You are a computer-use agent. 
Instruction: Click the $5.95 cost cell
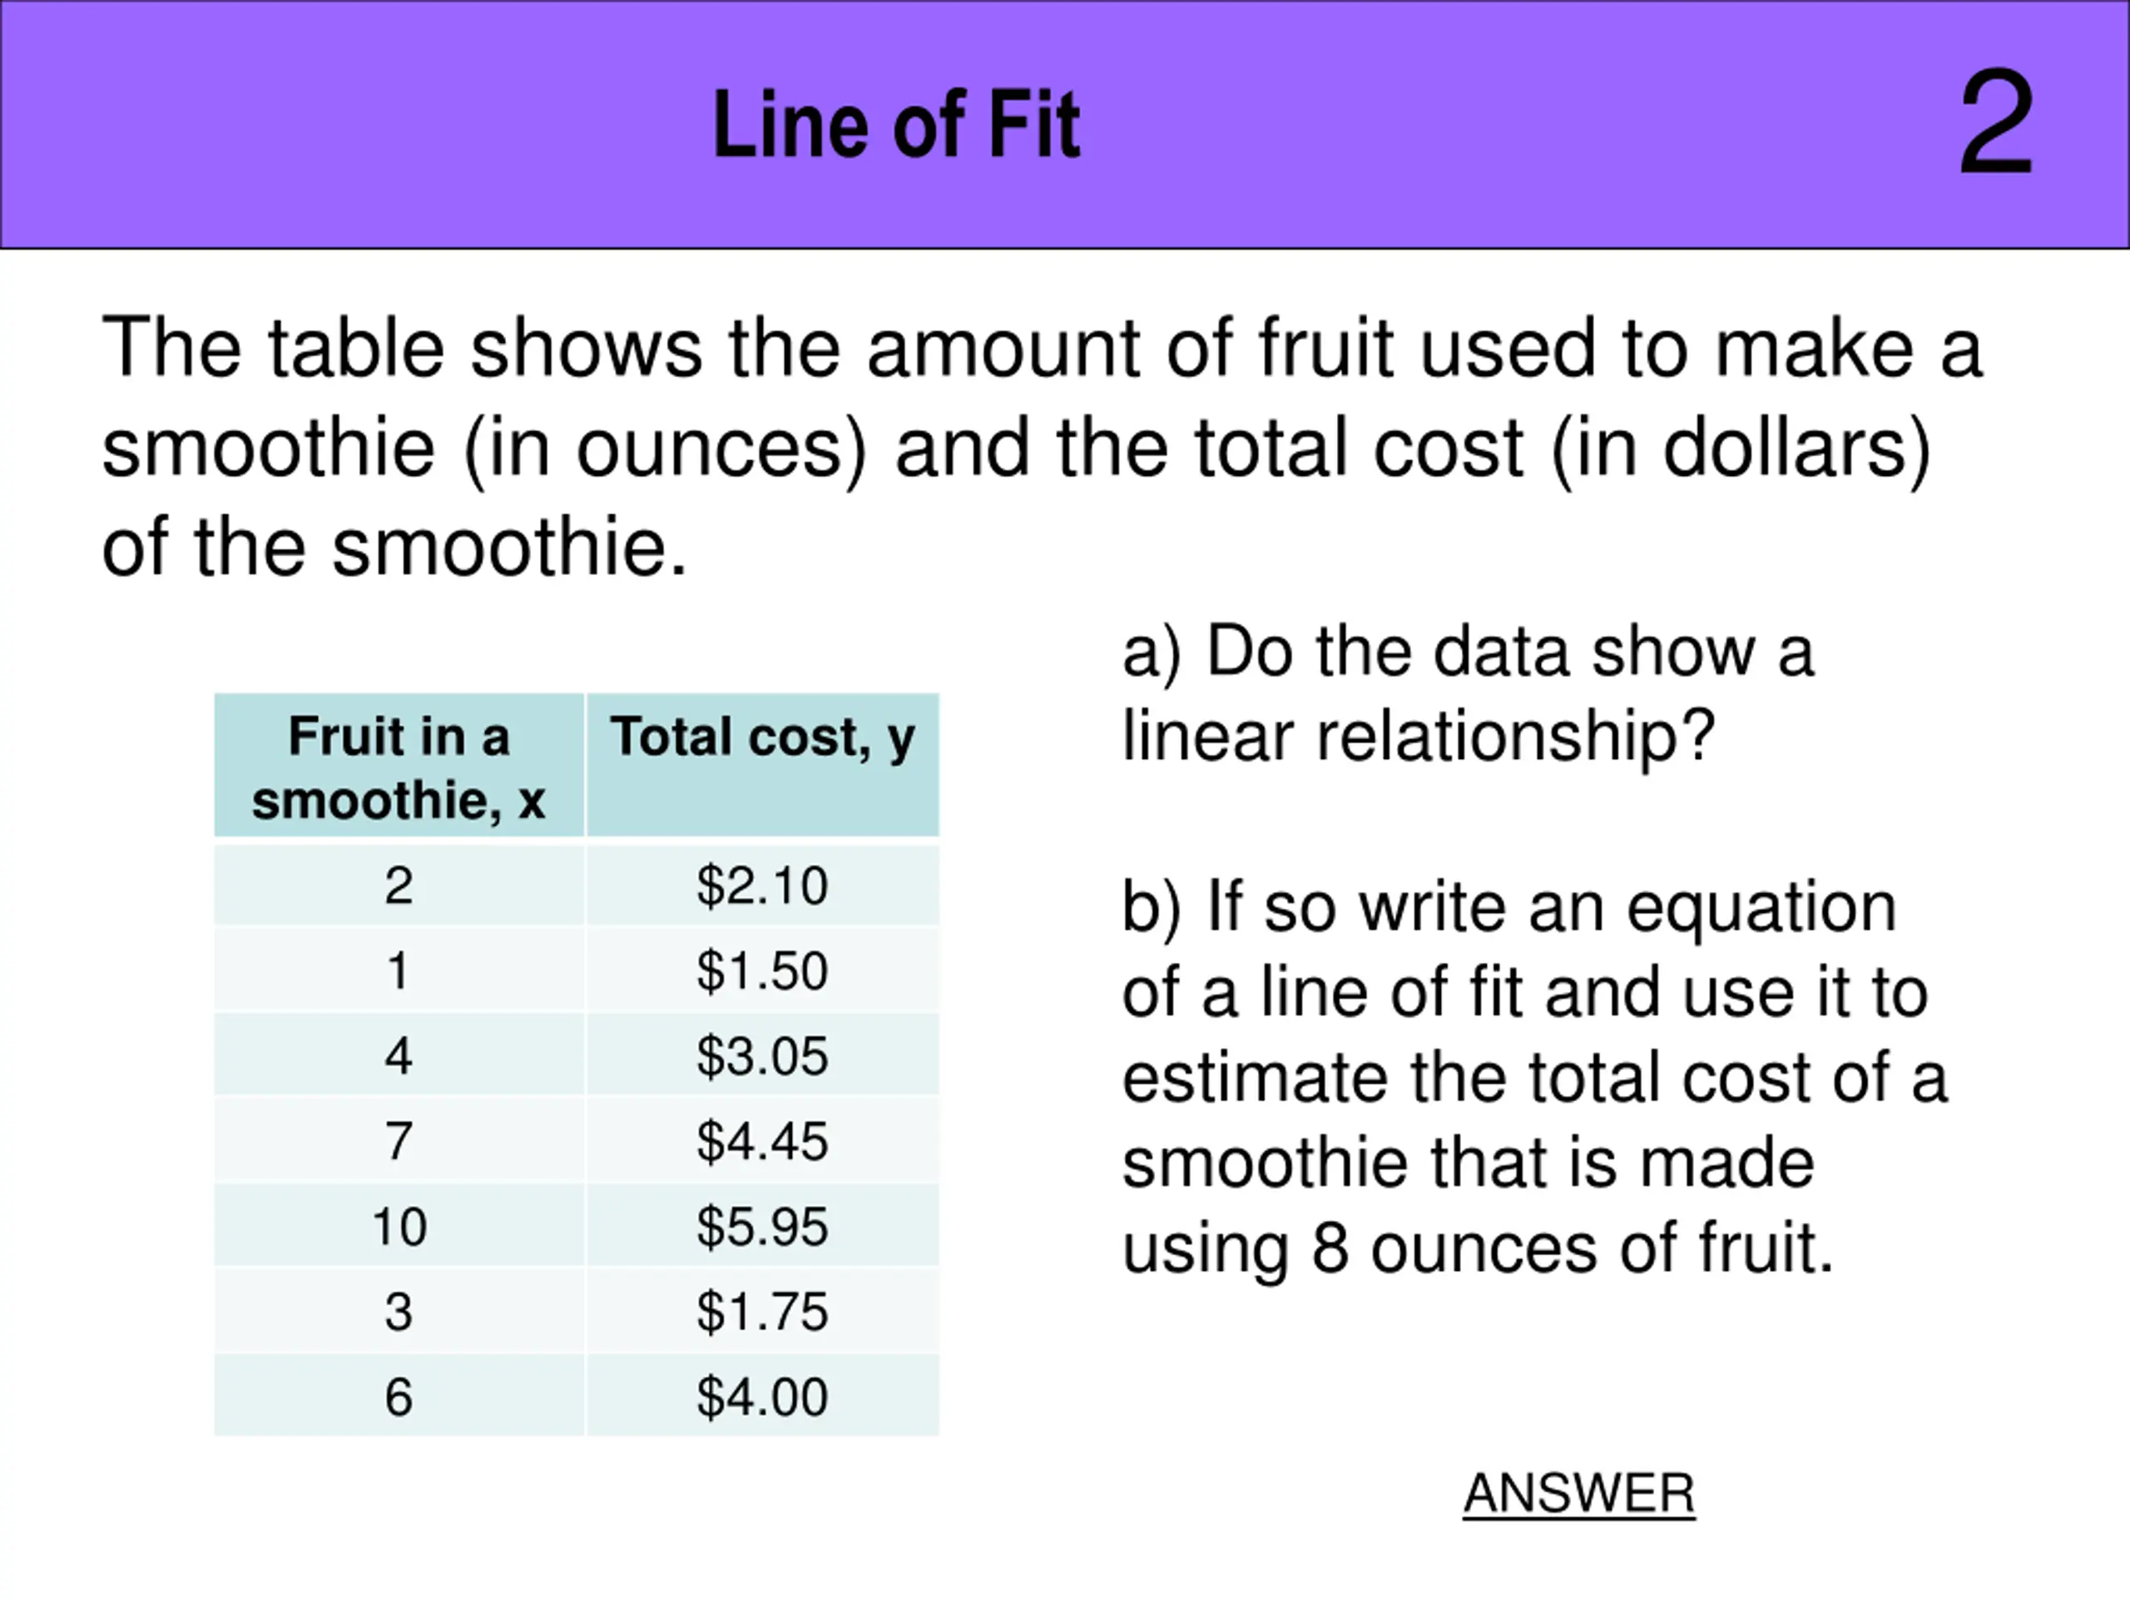763,1226
